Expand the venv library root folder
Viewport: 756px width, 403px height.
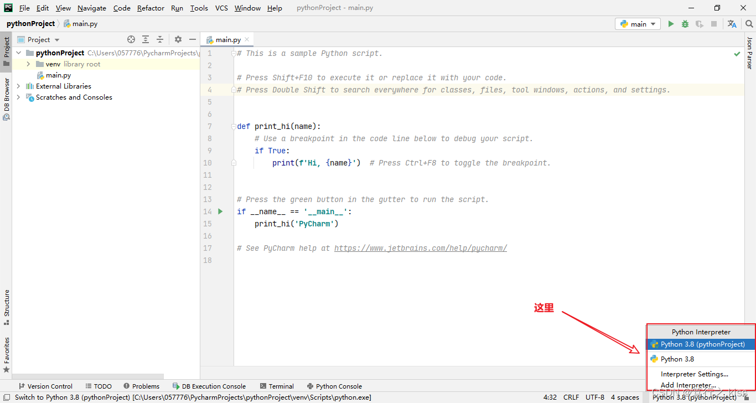click(x=29, y=64)
